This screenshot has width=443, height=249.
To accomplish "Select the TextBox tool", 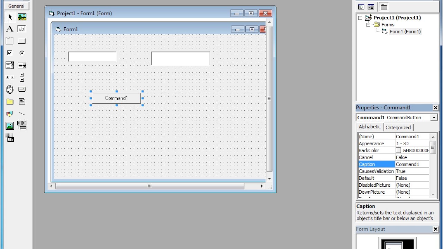I will click(22, 29).
